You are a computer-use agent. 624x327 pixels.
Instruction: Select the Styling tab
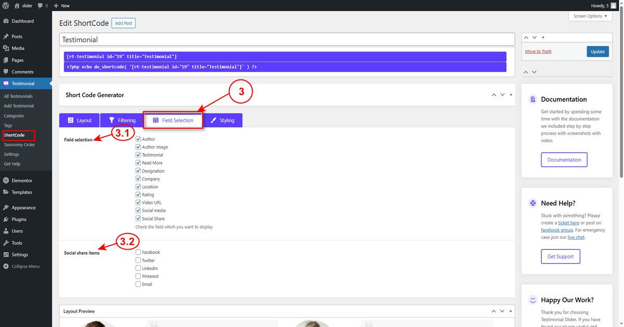222,120
